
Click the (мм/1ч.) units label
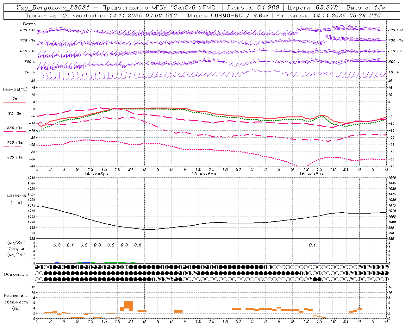[16, 255]
